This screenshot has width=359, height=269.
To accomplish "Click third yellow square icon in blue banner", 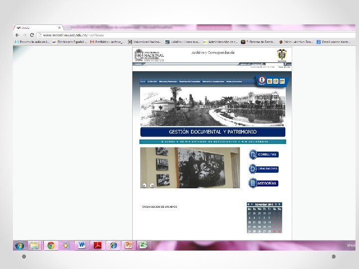I will click(282, 81).
